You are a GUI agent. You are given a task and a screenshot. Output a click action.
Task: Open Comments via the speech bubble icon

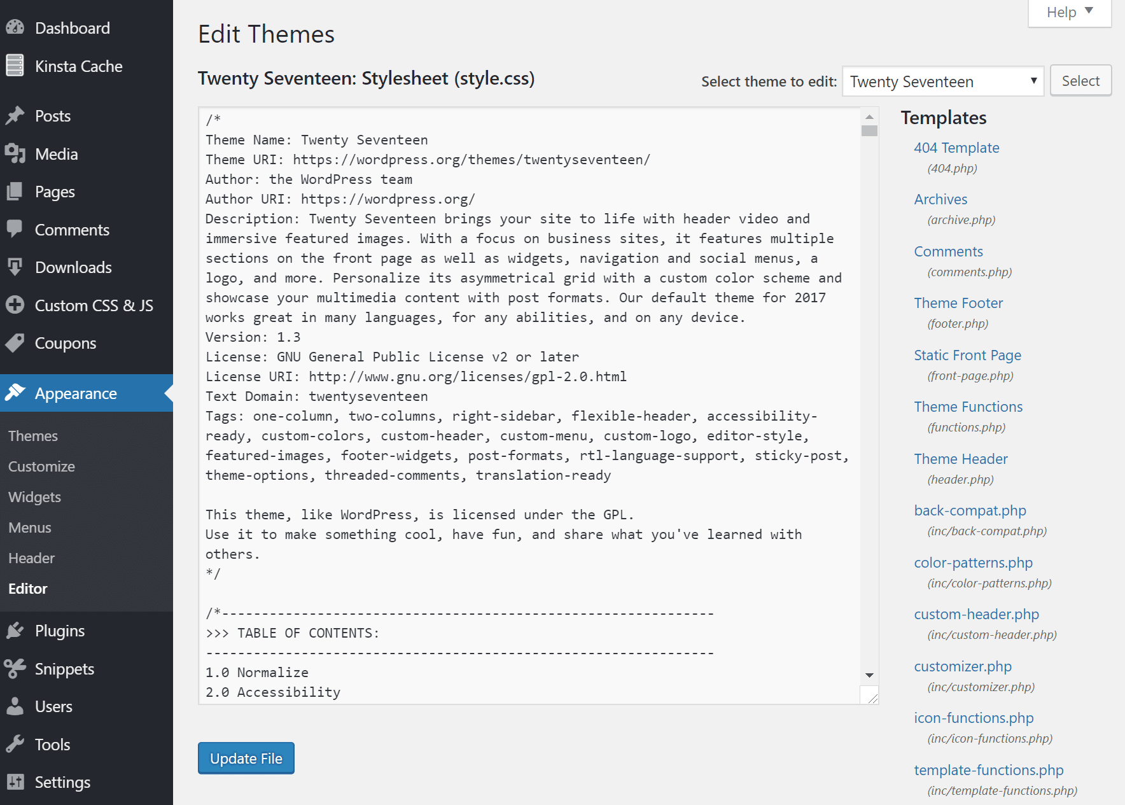(16, 229)
